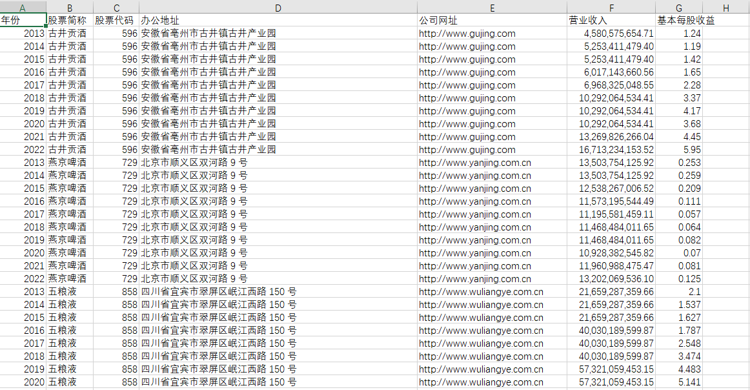Select revenue cell 13,202,069,536.10
750x390 pixels.
(611, 279)
